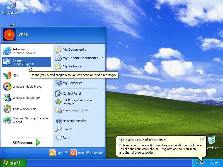The width and height of the screenshot is (223, 167).
Task: Click the vm8 user name text
Action: [24, 34]
